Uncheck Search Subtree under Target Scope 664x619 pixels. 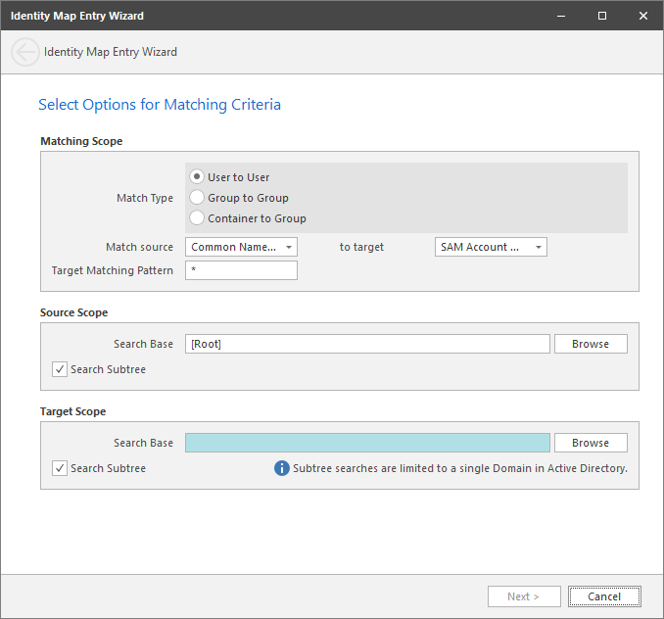pyautogui.click(x=60, y=468)
